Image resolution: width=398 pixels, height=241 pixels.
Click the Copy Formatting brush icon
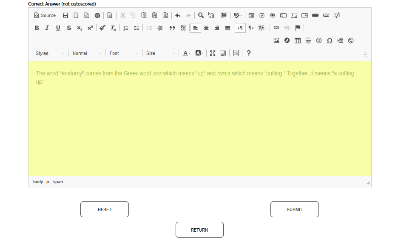[x=102, y=28]
